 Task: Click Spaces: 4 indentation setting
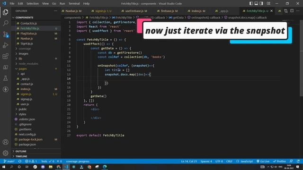pyautogui.click(x=206, y=161)
